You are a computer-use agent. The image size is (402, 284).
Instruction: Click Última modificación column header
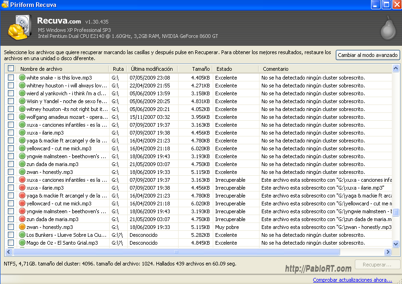(151, 69)
